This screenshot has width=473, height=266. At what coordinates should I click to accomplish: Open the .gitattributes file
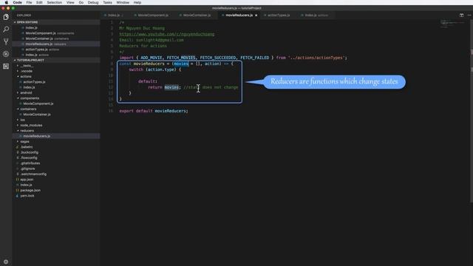click(30, 163)
